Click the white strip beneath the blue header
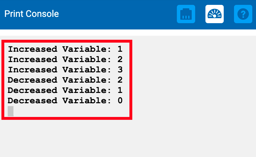256x157 pixels. coord(128,33)
